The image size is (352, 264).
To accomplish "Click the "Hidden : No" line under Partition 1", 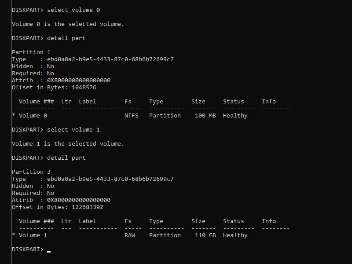I will pyautogui.click(x=33, y=66).
